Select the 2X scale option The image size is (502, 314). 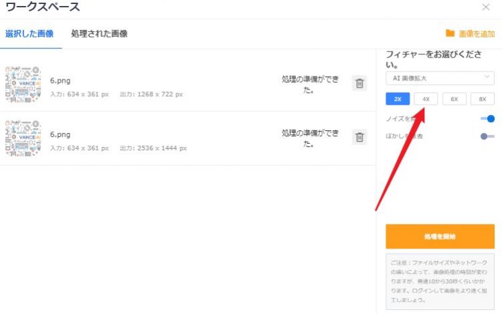[x=398, y=99]
